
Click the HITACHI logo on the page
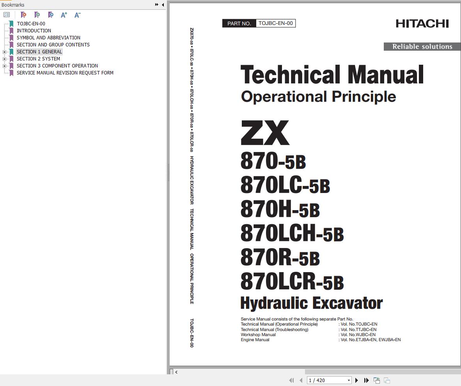pos(422,23)
